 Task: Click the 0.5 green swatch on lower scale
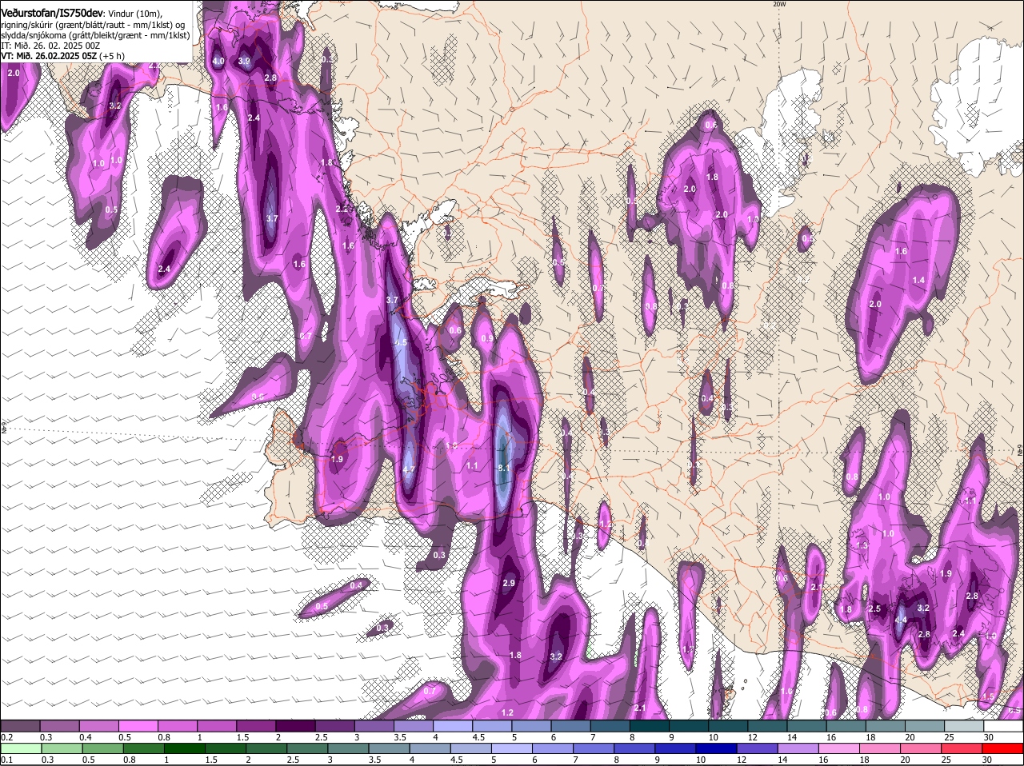click(102, 748)
